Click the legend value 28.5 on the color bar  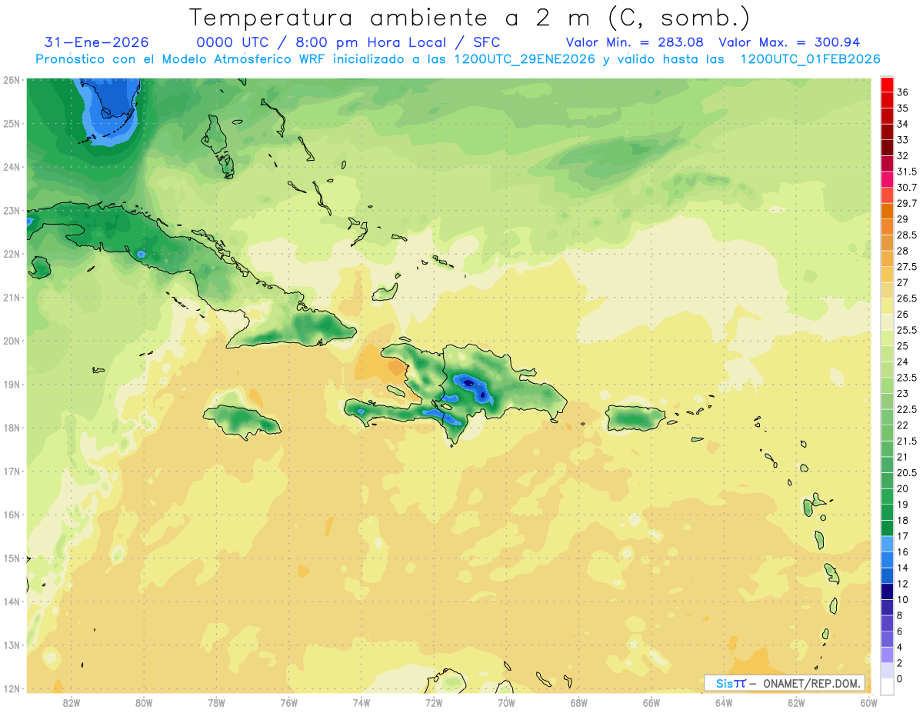(907, 235)
